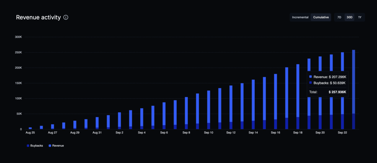The height and width of the screenshot is (163, 377).
Task: Toggle Revenue series via legend label
Action: 58,146
